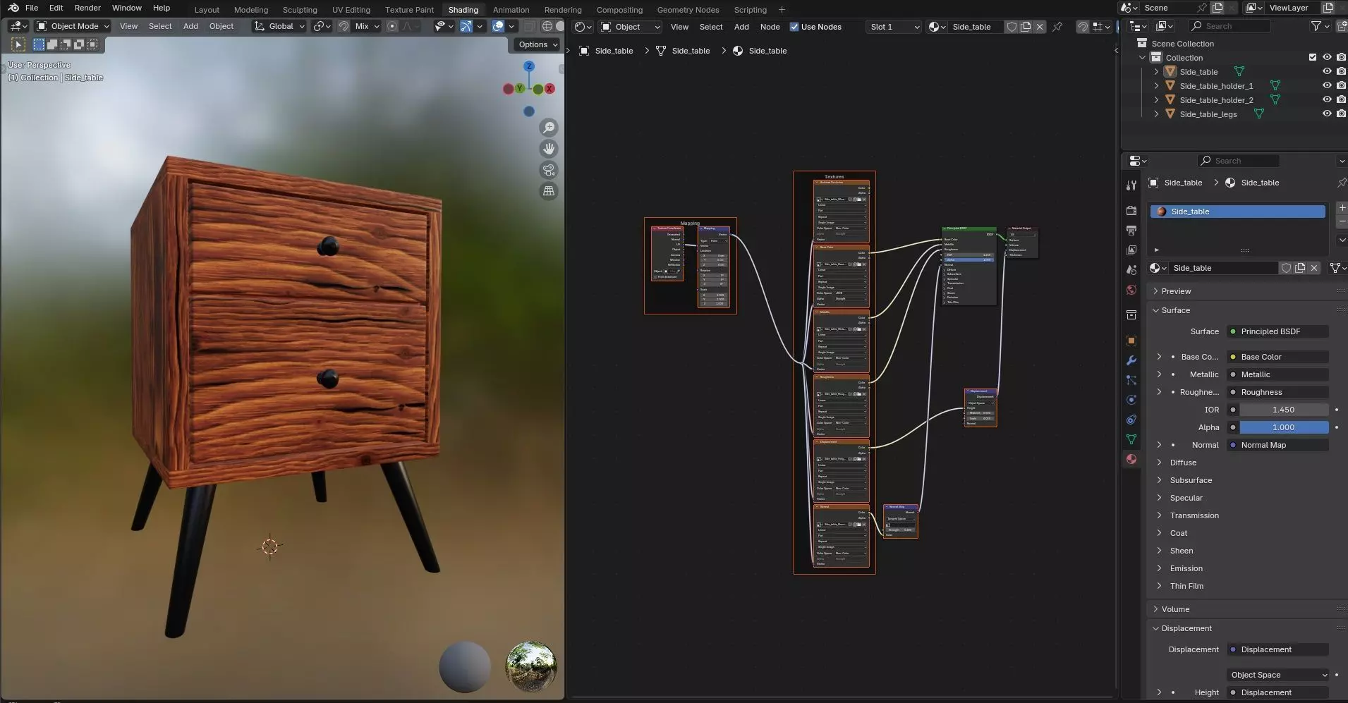Switch to orthographic grid view icon
Viewport: 1348px width, 703px height.
[x=548, y=191]
